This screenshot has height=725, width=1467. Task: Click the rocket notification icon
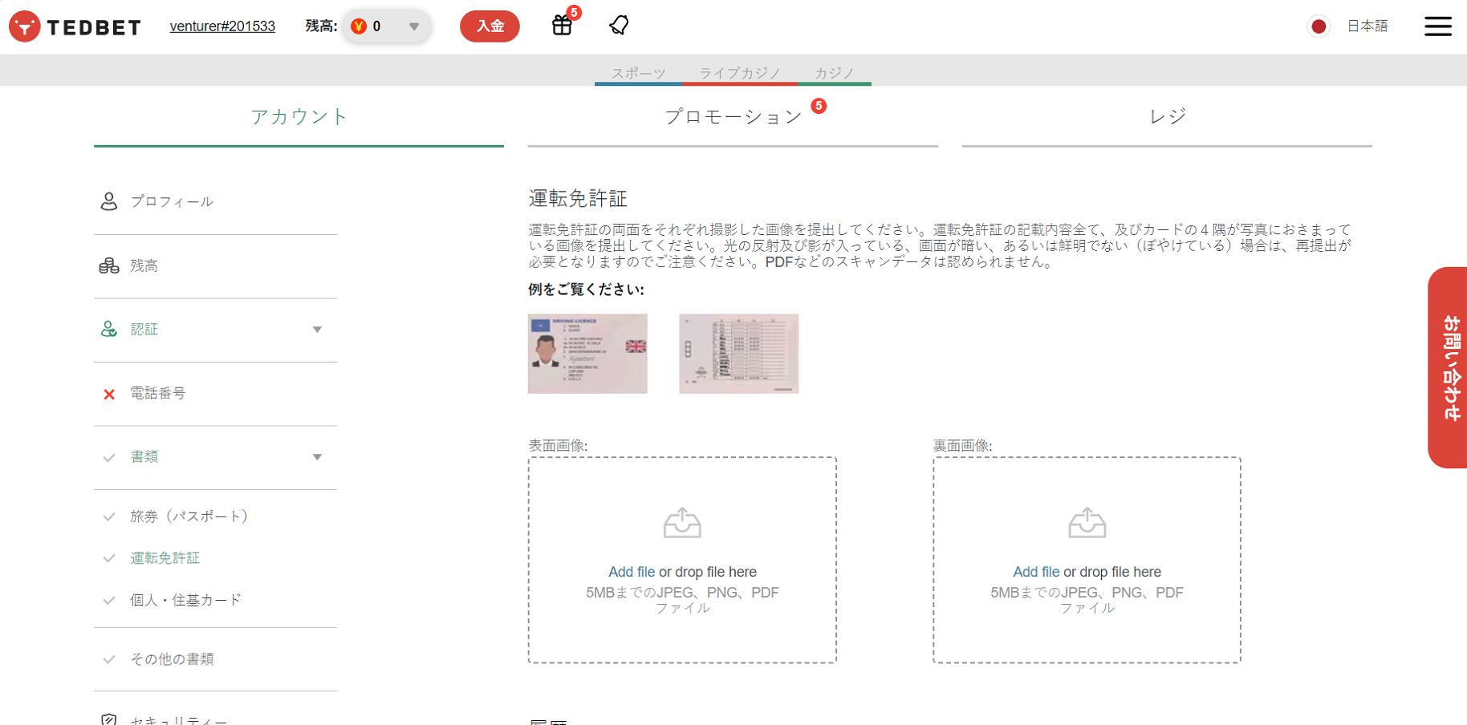619,26
